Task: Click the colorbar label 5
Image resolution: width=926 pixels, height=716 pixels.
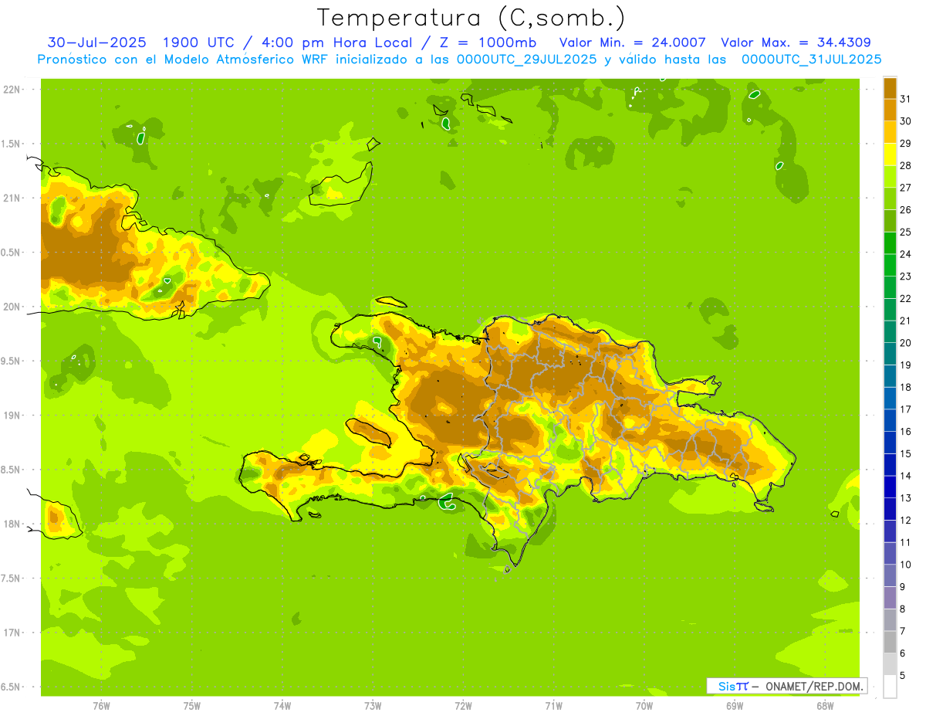Action: point(903,675)
